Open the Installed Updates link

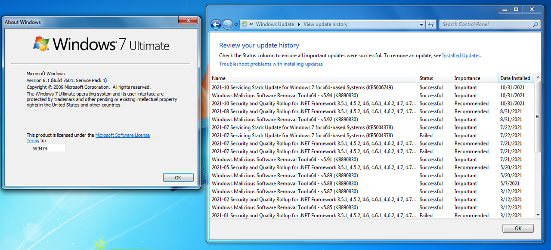(461, 56)
